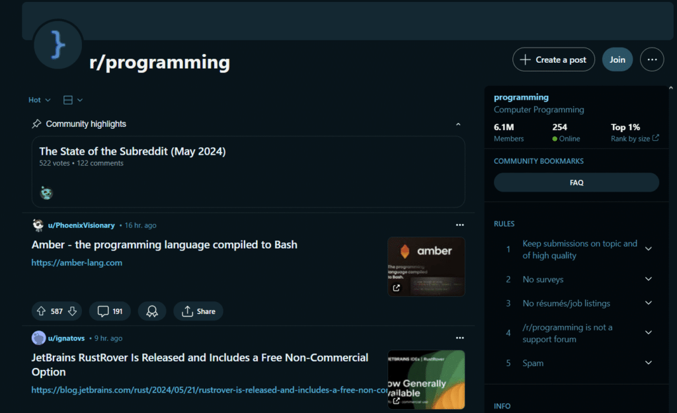Screen dimensions: 677x413
Task: Join the r/programming subreddit
Action: [617, 59]
